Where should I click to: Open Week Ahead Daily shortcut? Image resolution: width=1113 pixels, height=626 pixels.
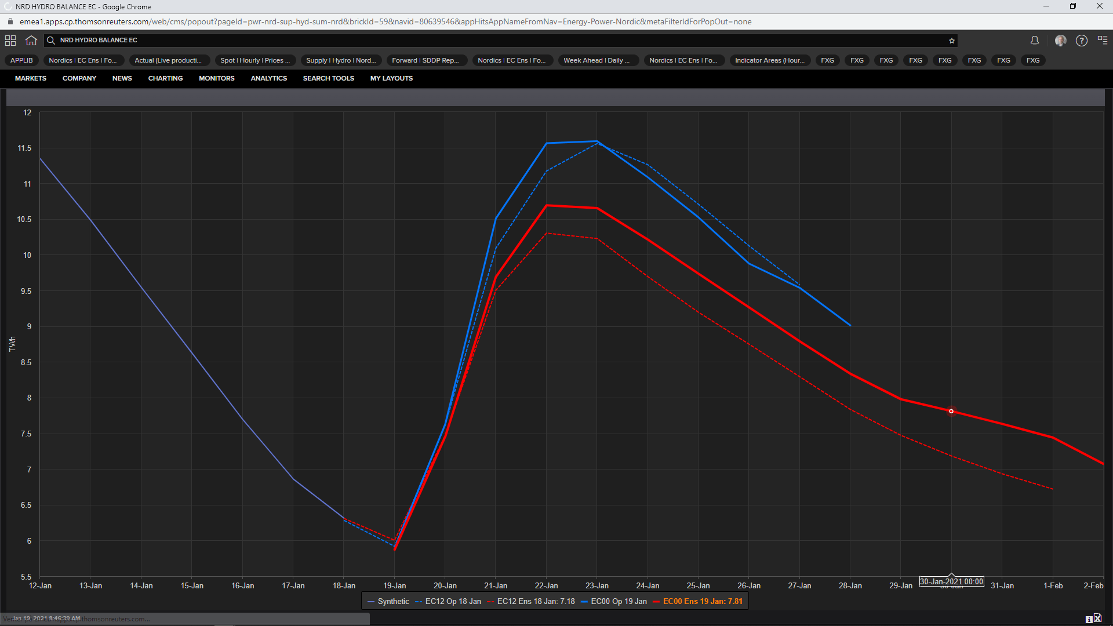[596, 60]
